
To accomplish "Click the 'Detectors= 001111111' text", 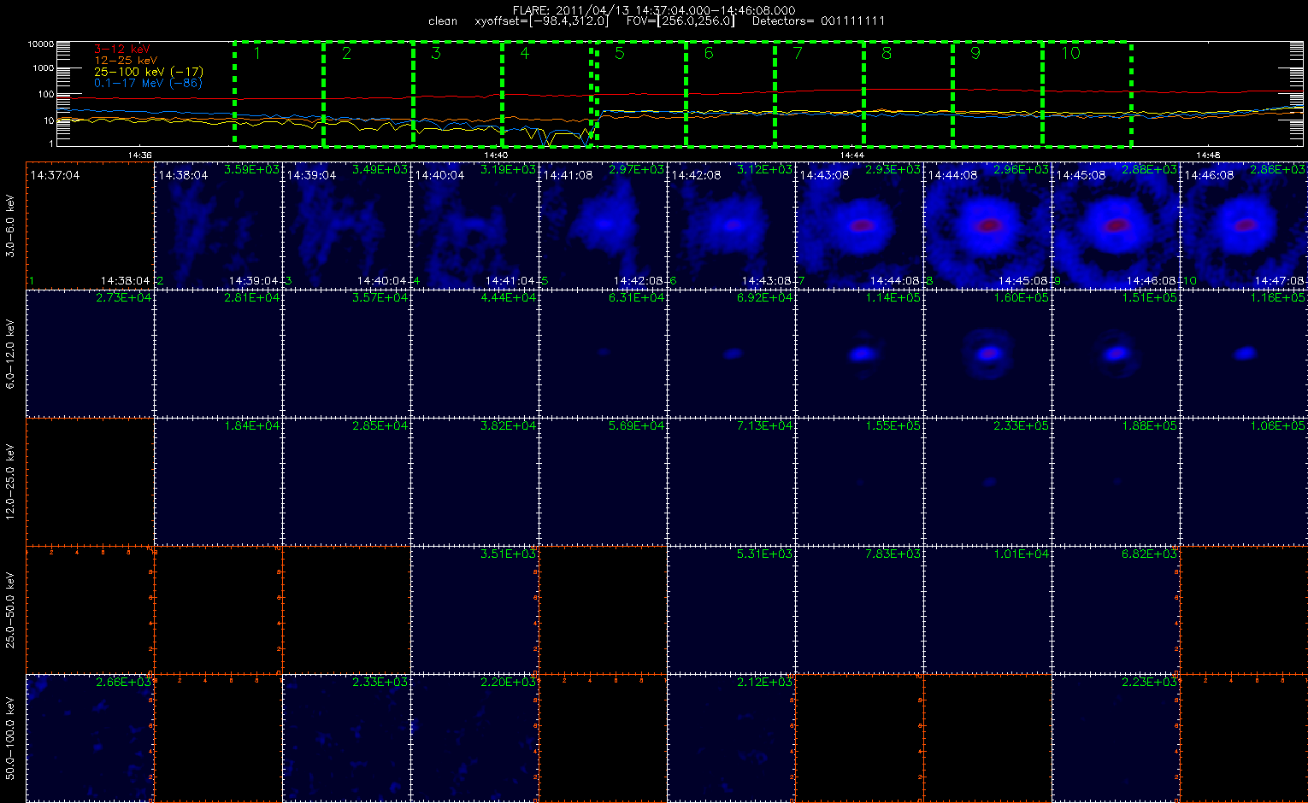I will point(818,21).
